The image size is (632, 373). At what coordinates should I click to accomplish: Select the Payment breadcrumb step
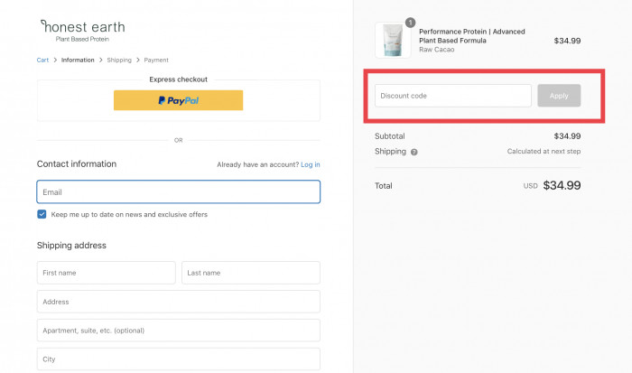point(156,61)
